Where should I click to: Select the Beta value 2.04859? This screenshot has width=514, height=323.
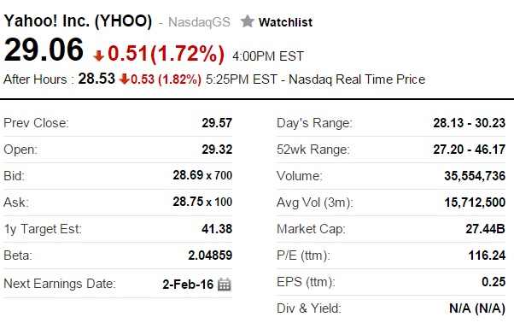[x=210, y=255]
